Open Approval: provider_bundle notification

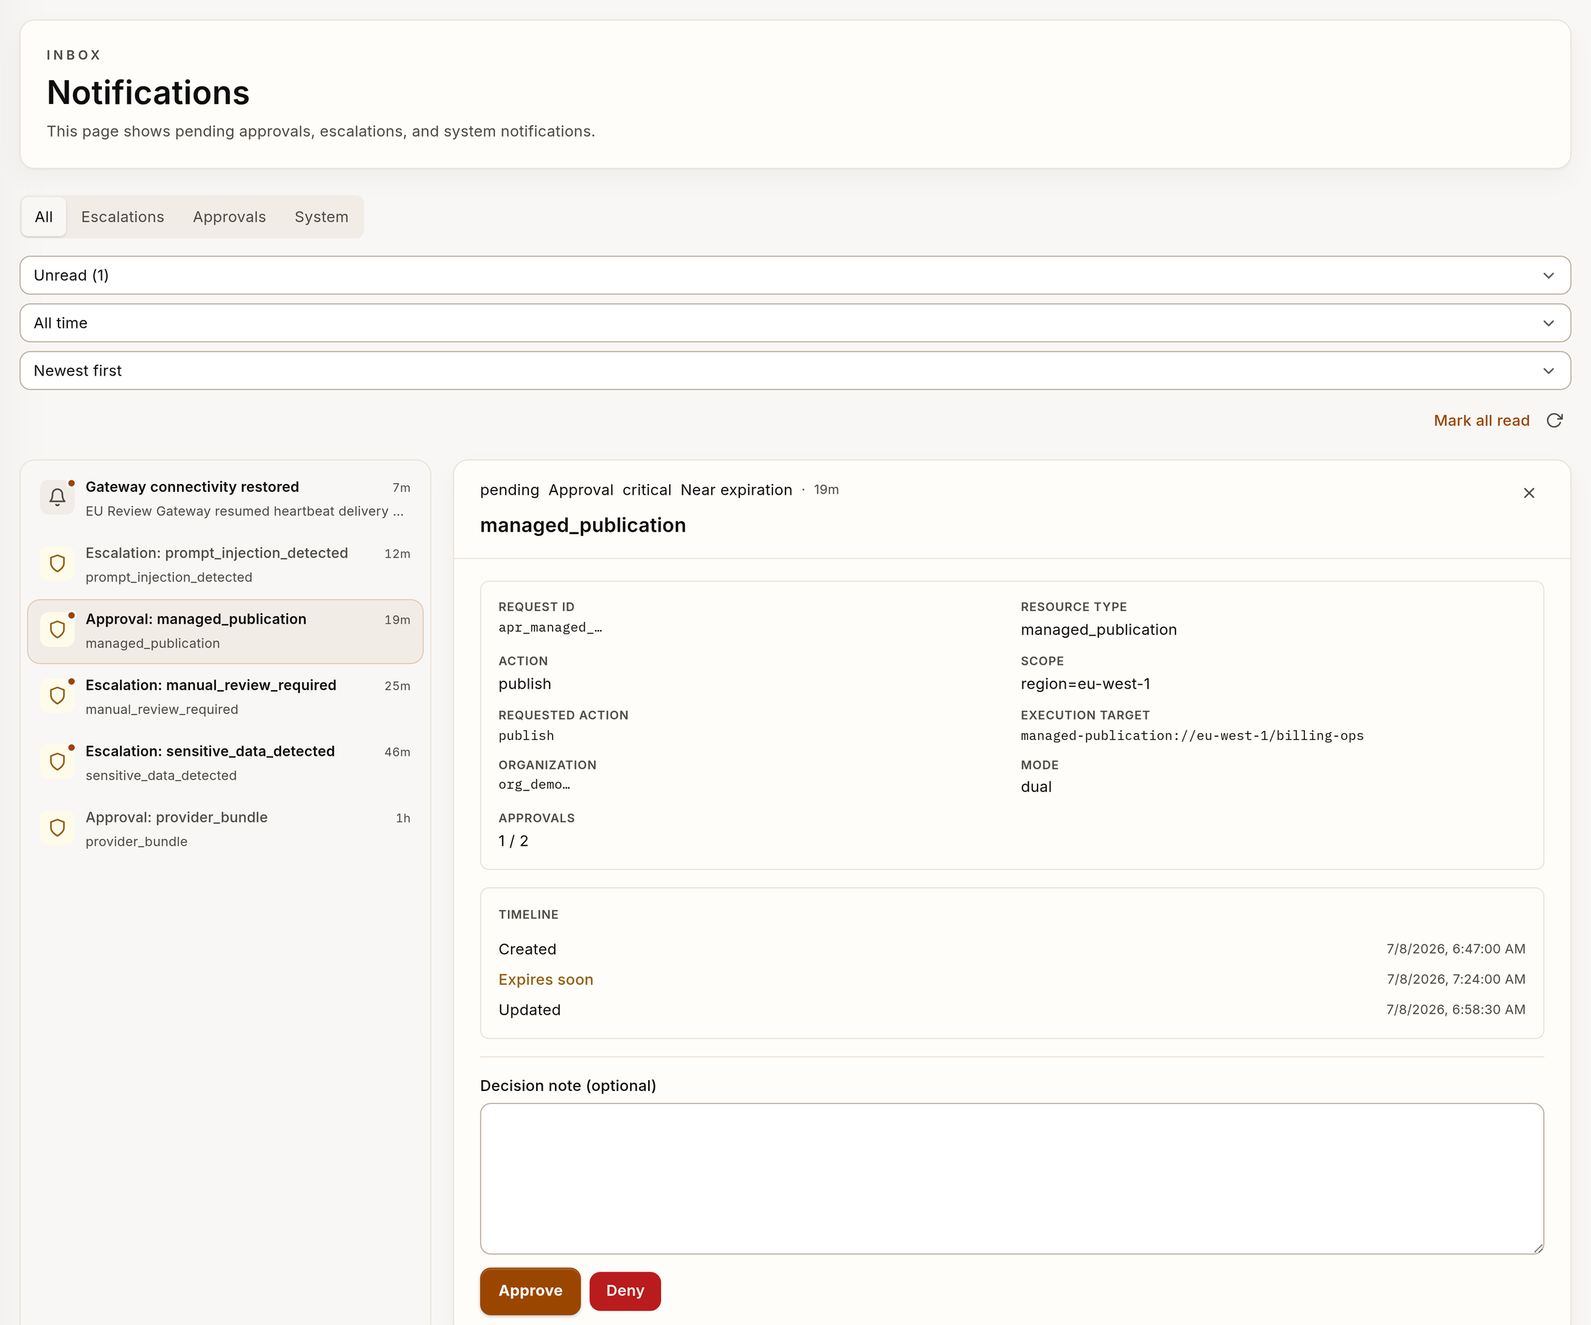coord(225,829)
